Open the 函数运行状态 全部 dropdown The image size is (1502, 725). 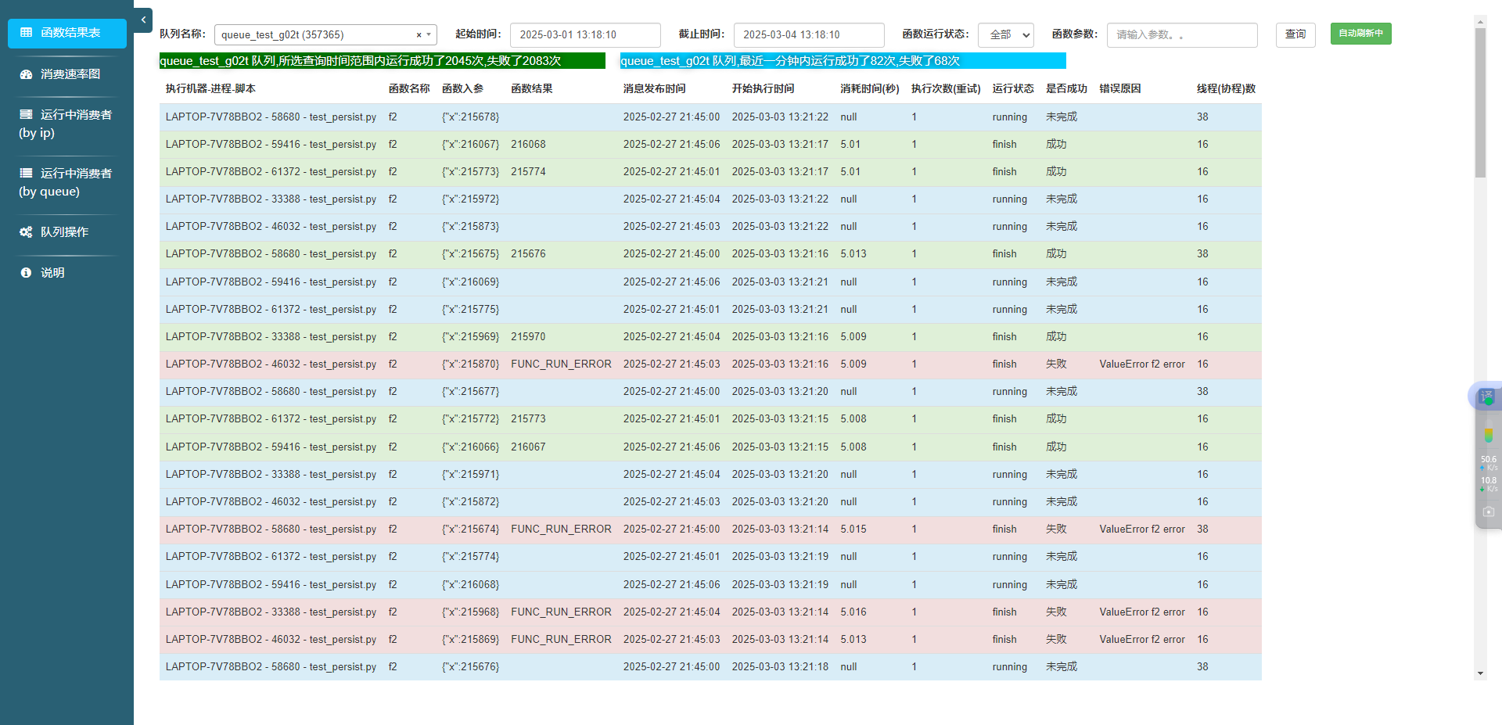tap(1006, 35)
